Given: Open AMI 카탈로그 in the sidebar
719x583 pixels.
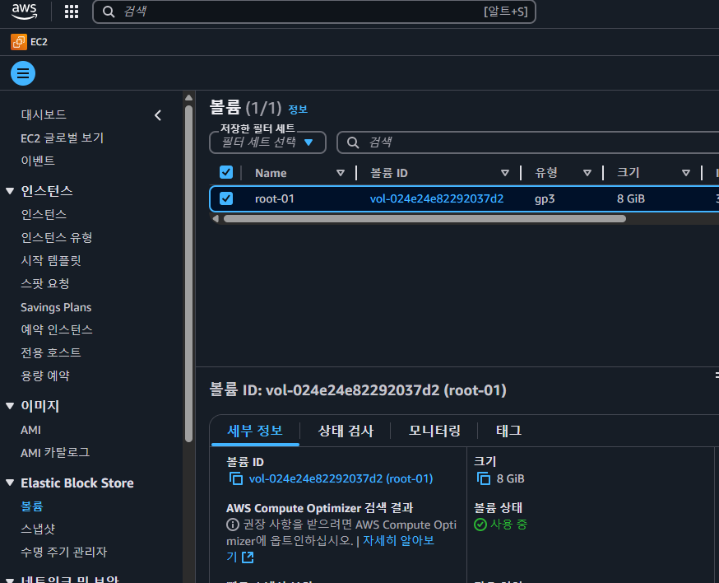Looking at the screenshot, I should coord(55,453).
